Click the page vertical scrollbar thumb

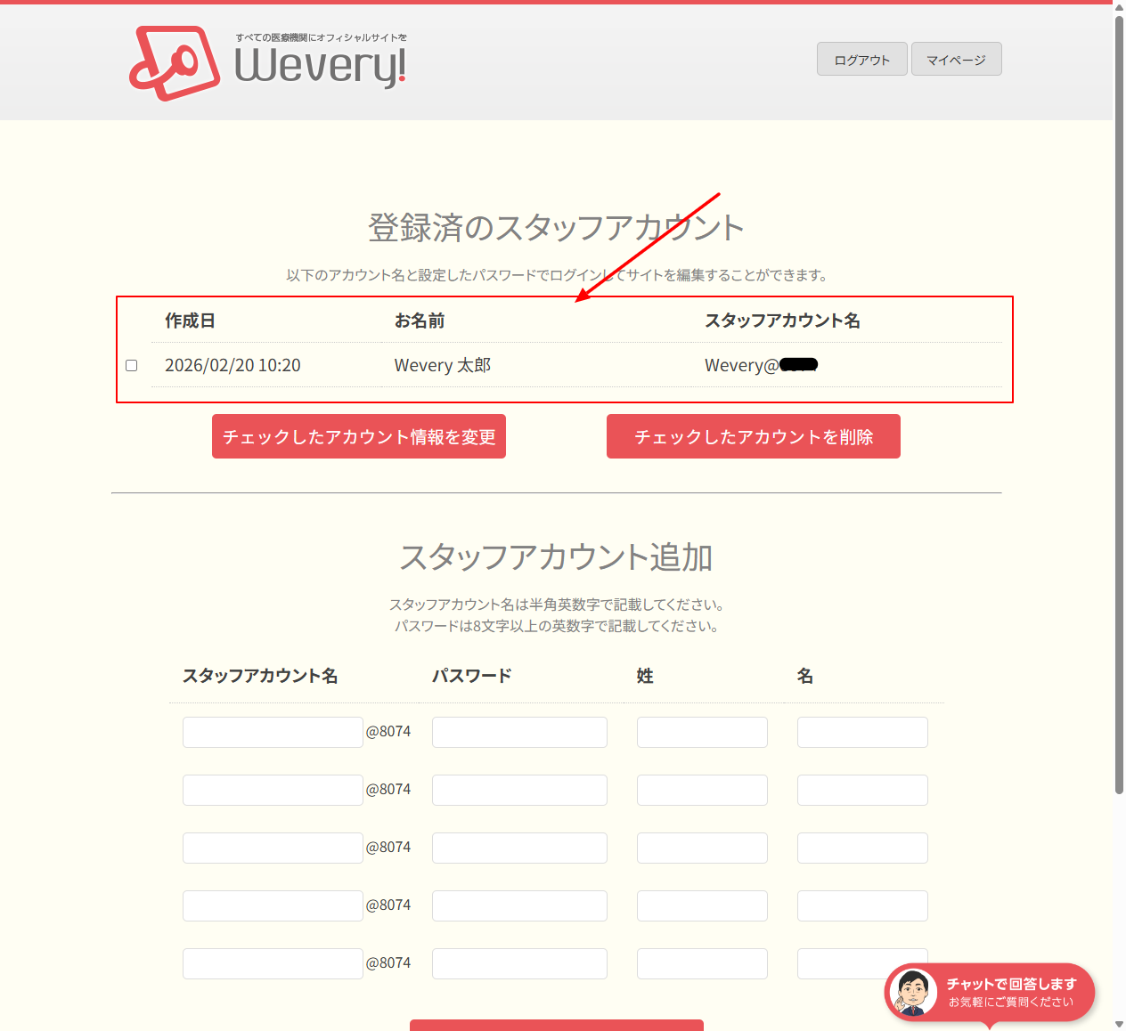coord(1119,401)
